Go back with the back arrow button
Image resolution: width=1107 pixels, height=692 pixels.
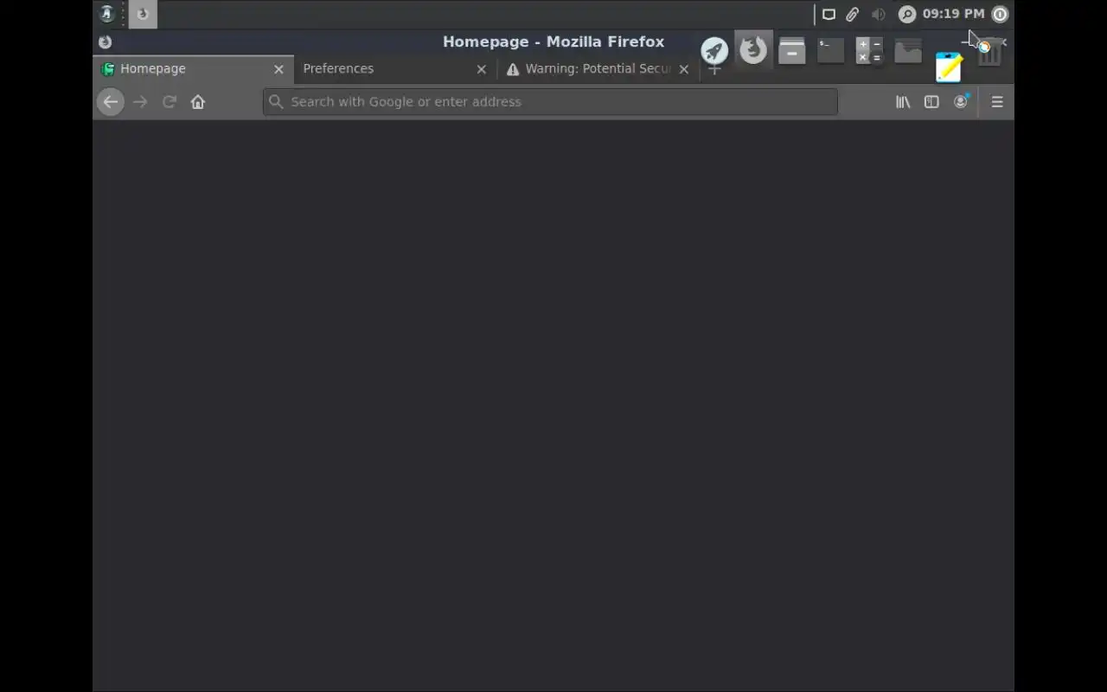click(110, 102)
